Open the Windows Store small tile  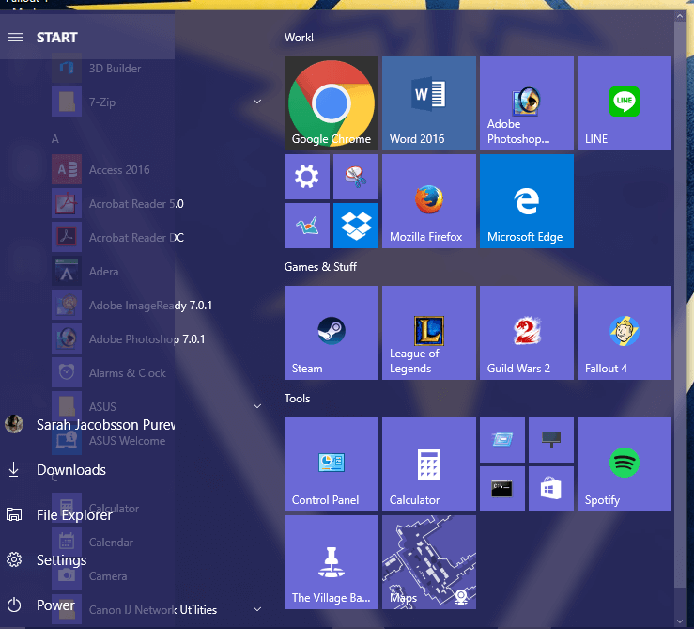tap(551, 489)
